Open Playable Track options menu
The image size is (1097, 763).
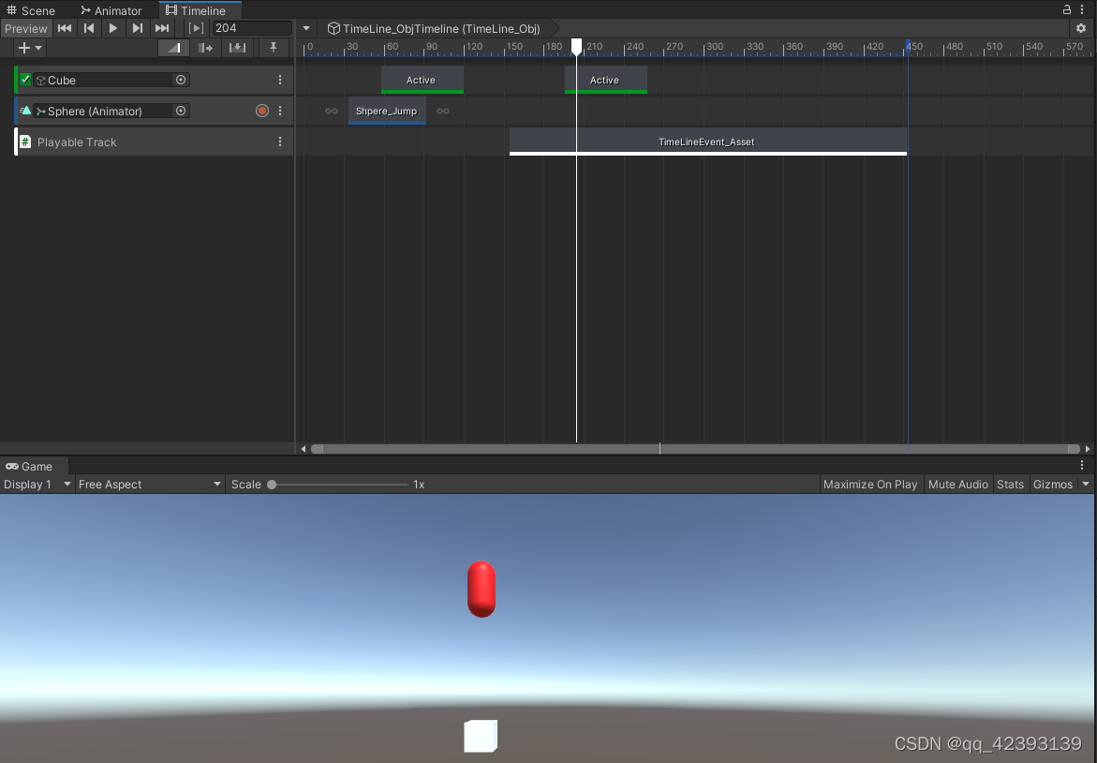tap(280, 142)
